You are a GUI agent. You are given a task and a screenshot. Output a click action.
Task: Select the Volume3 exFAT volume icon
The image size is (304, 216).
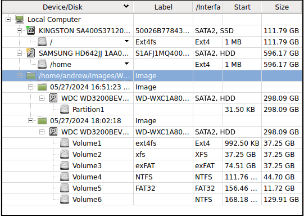click(x=65, y=165)
